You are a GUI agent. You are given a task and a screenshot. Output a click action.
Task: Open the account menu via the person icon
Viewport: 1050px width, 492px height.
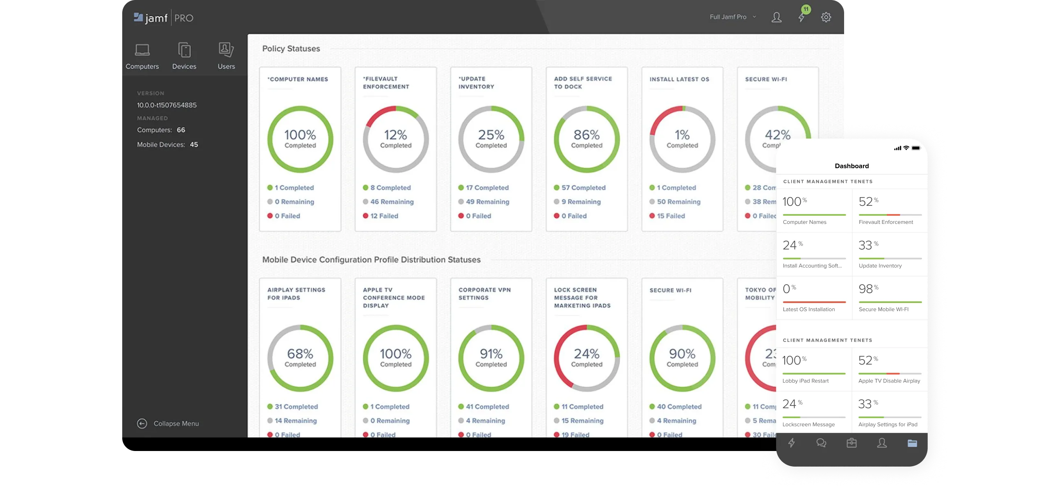coord(776,17)
